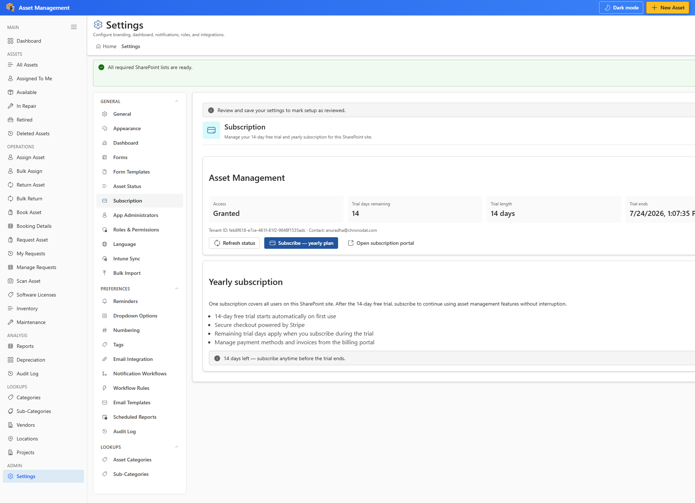The image size is (695, 503).
Task: Collapse the PREFERENCES settings section
Action: (177, 289)
